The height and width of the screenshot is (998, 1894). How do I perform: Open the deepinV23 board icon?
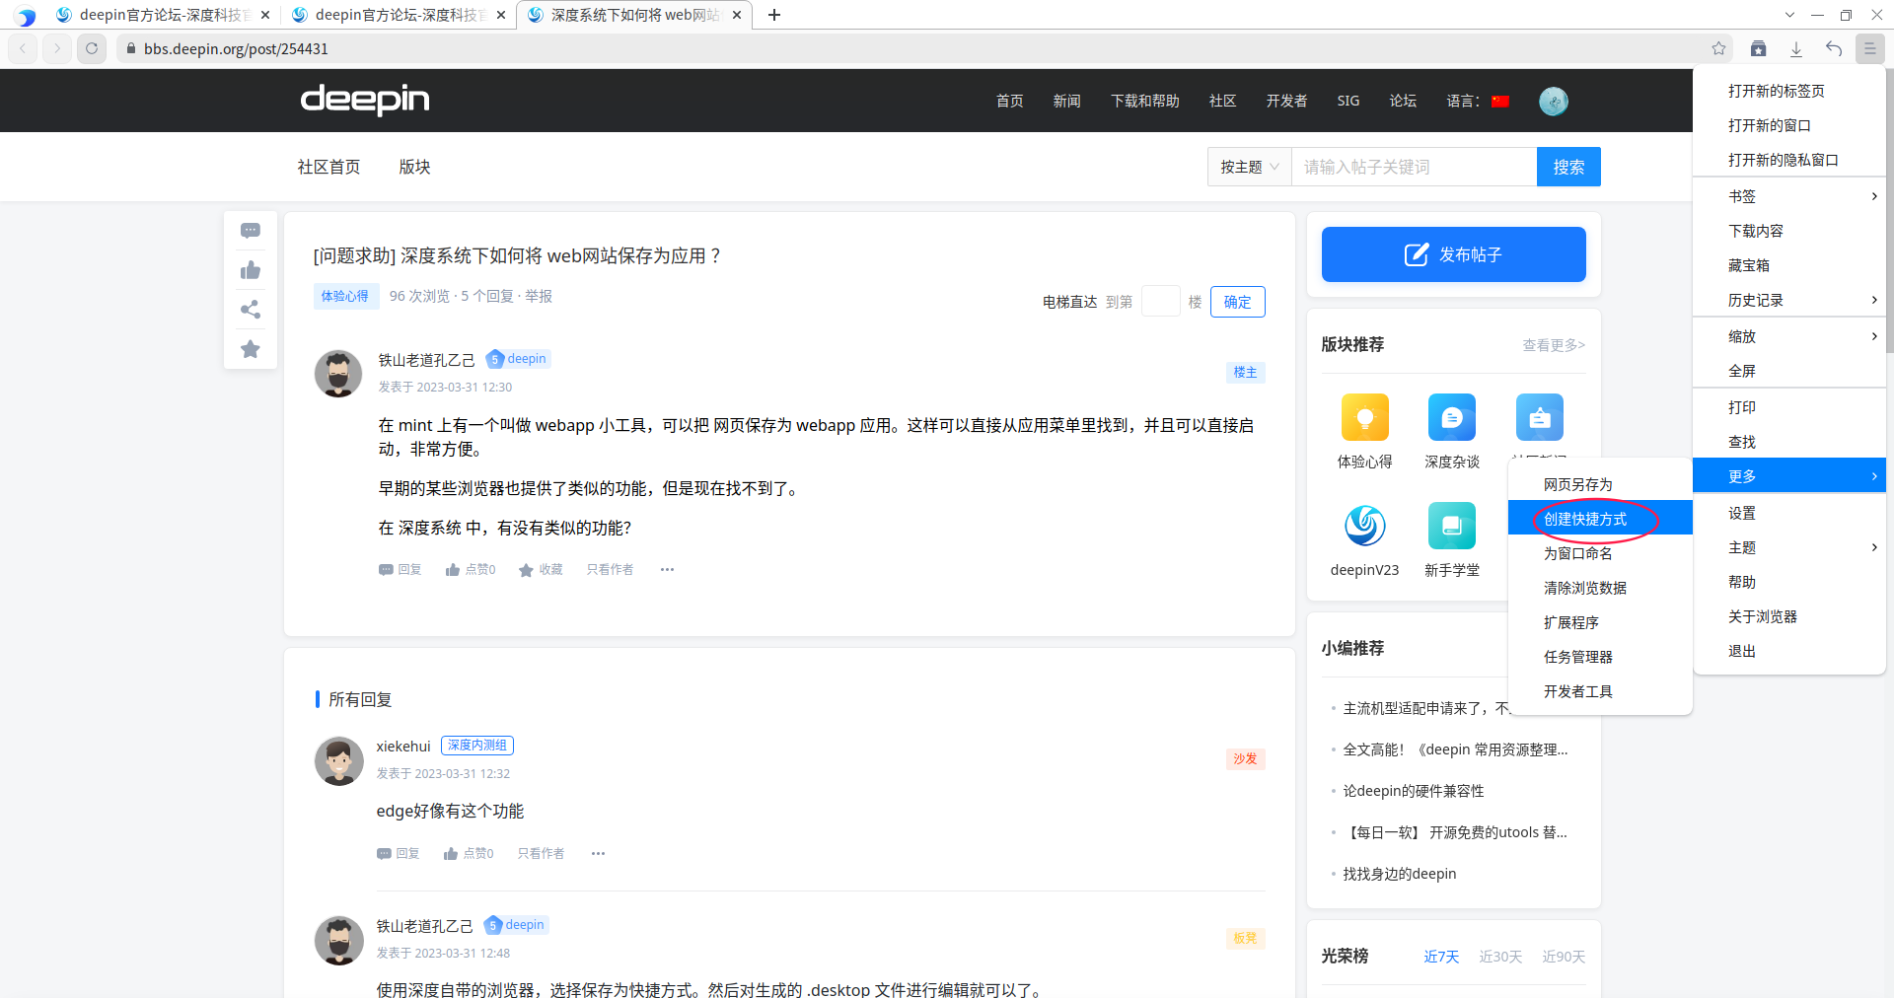pyautogui.click(x=1364, y=526)
